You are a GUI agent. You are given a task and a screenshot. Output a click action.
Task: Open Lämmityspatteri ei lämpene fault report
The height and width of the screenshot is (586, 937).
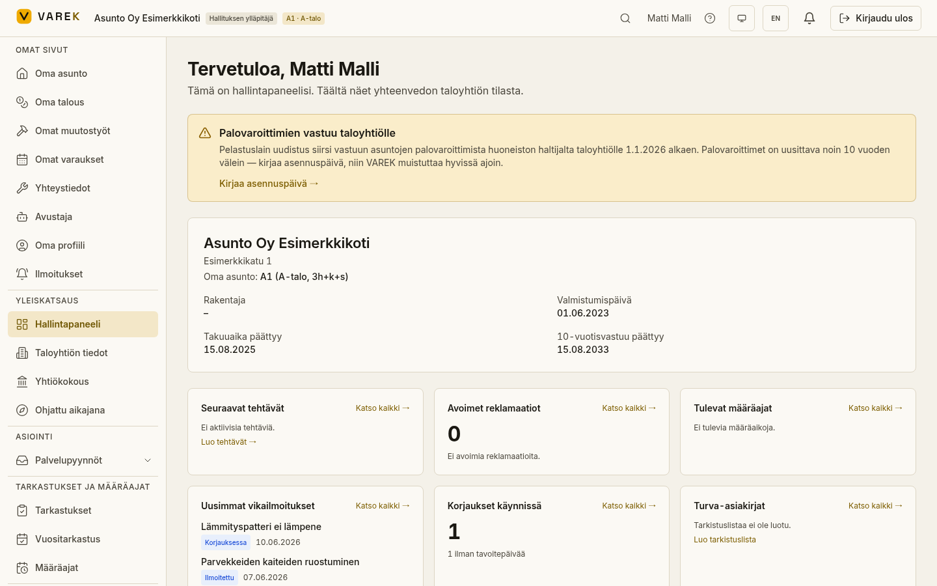261,527
